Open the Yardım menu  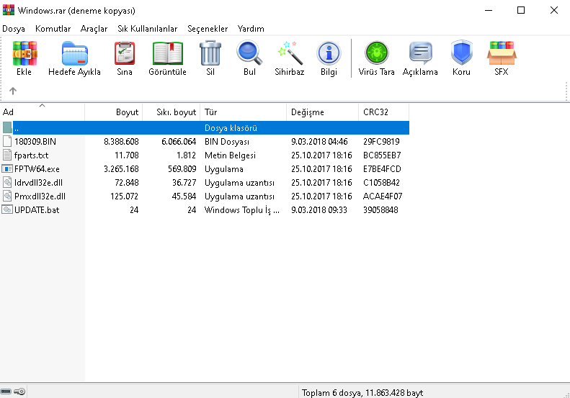(251, 29)
